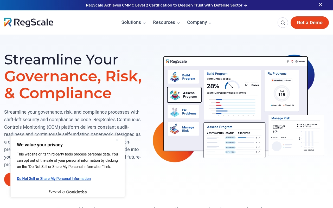Click the Assess Program panel heading
Screen dimensions: 333x208
pyautogui.click(x=220, y=127)
